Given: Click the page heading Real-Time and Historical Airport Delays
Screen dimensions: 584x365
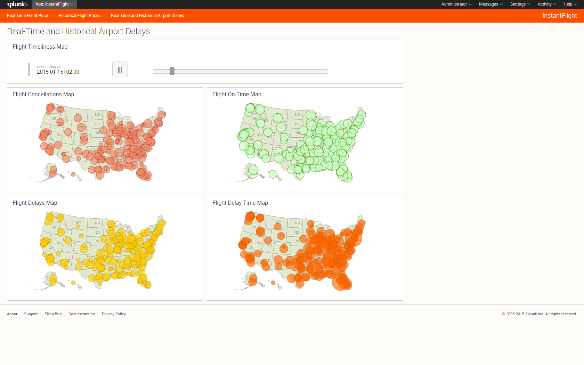Looking at the screenshot, I should pos(79,31).
